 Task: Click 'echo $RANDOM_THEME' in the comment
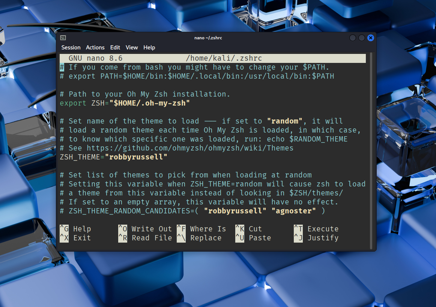[x=307, y=139]
